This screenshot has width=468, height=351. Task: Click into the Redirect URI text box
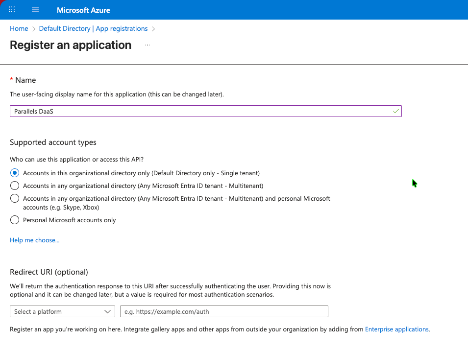tap(223, 311)
